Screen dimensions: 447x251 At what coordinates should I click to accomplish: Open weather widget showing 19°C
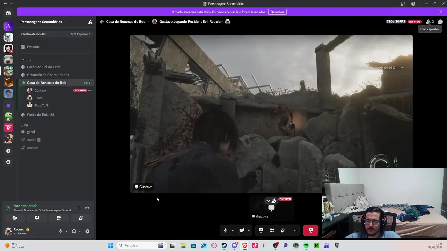pyautogui.click(x=15, y=245)
